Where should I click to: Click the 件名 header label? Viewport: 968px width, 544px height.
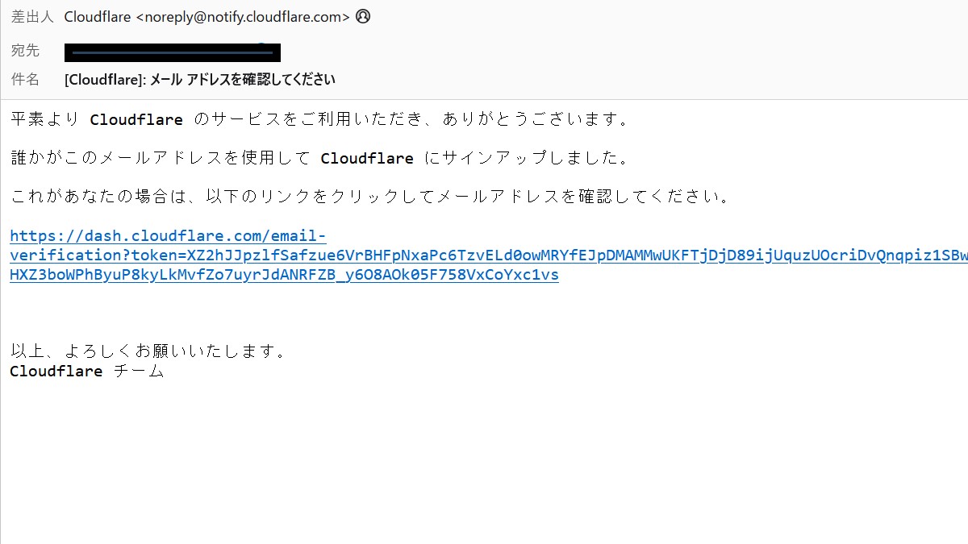(25, 80)
